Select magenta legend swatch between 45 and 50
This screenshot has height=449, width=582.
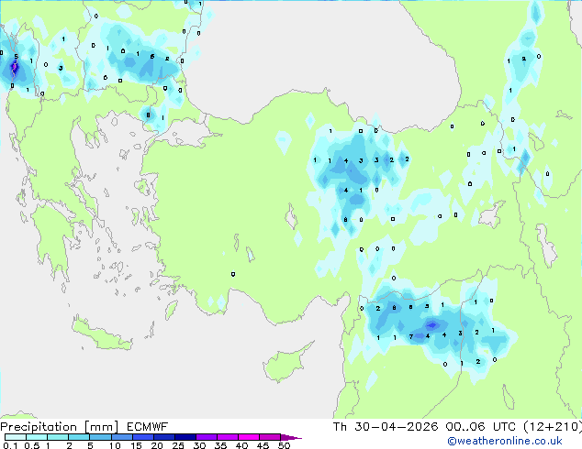pos(273,437)
